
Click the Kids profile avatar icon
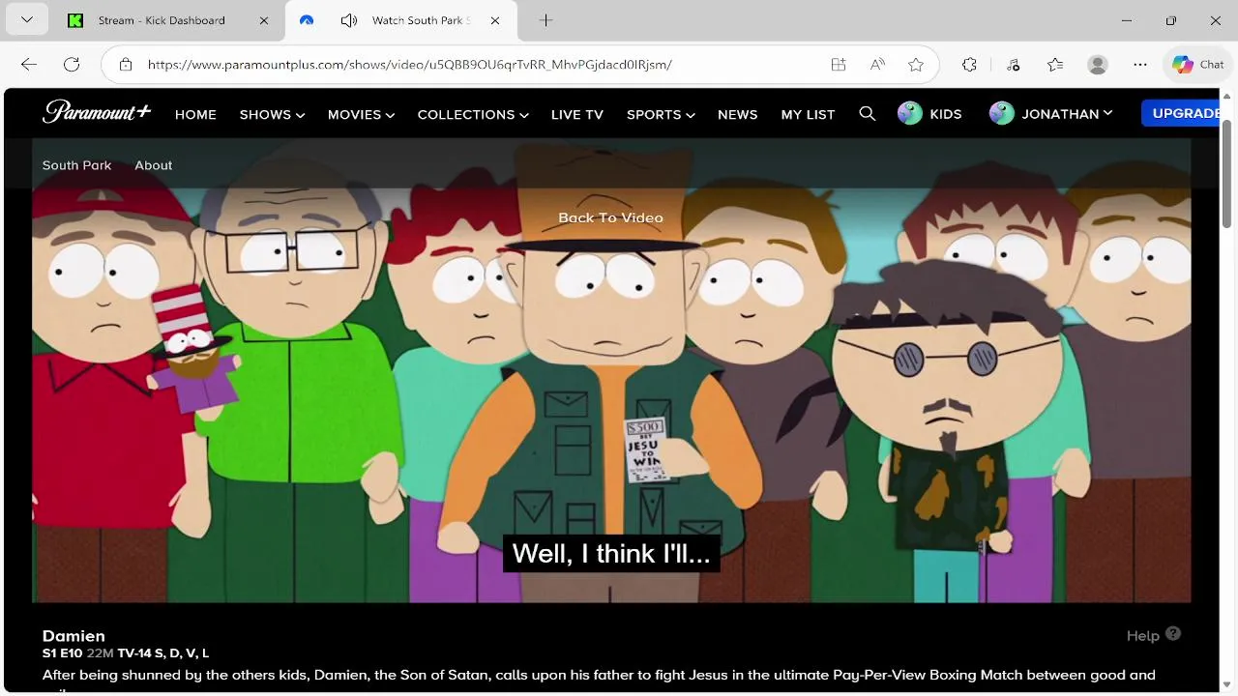pyautogui.click(x=910, y=114)
